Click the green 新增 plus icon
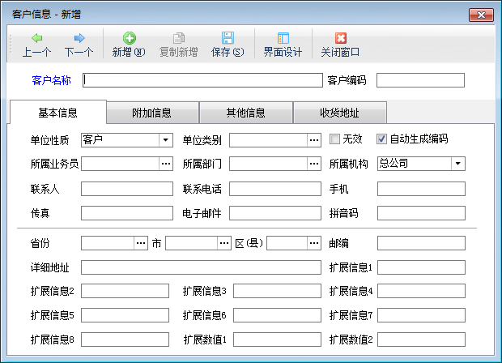The width and height of the screenshot is (502, 363). [129, 38]
